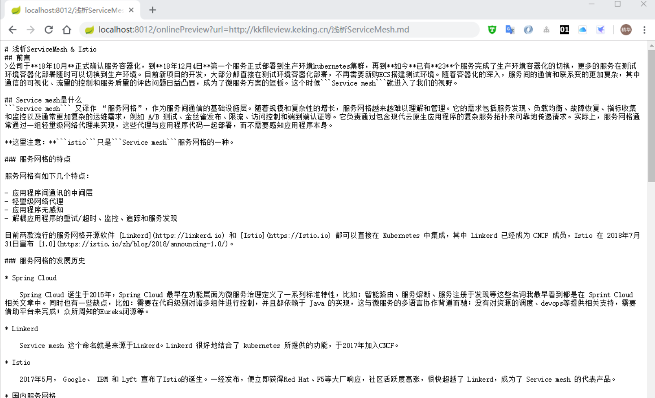Click the '- 解耦应用程序的重试/超时' list line
This screenshot has height=398, width=655.
[x=91, y=218]
